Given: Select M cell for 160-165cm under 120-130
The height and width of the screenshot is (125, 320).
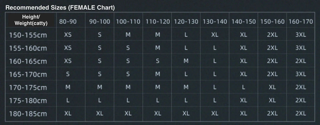Looking at the screenshot, I should click(186, 61).
